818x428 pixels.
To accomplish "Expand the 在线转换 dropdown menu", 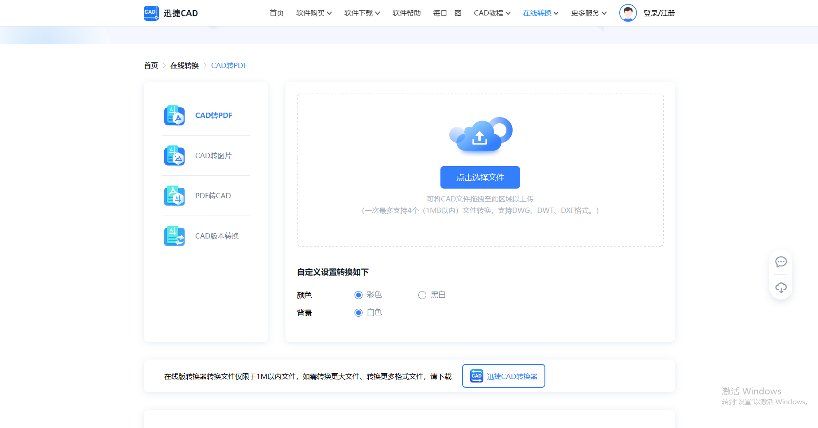I will 541,13.
